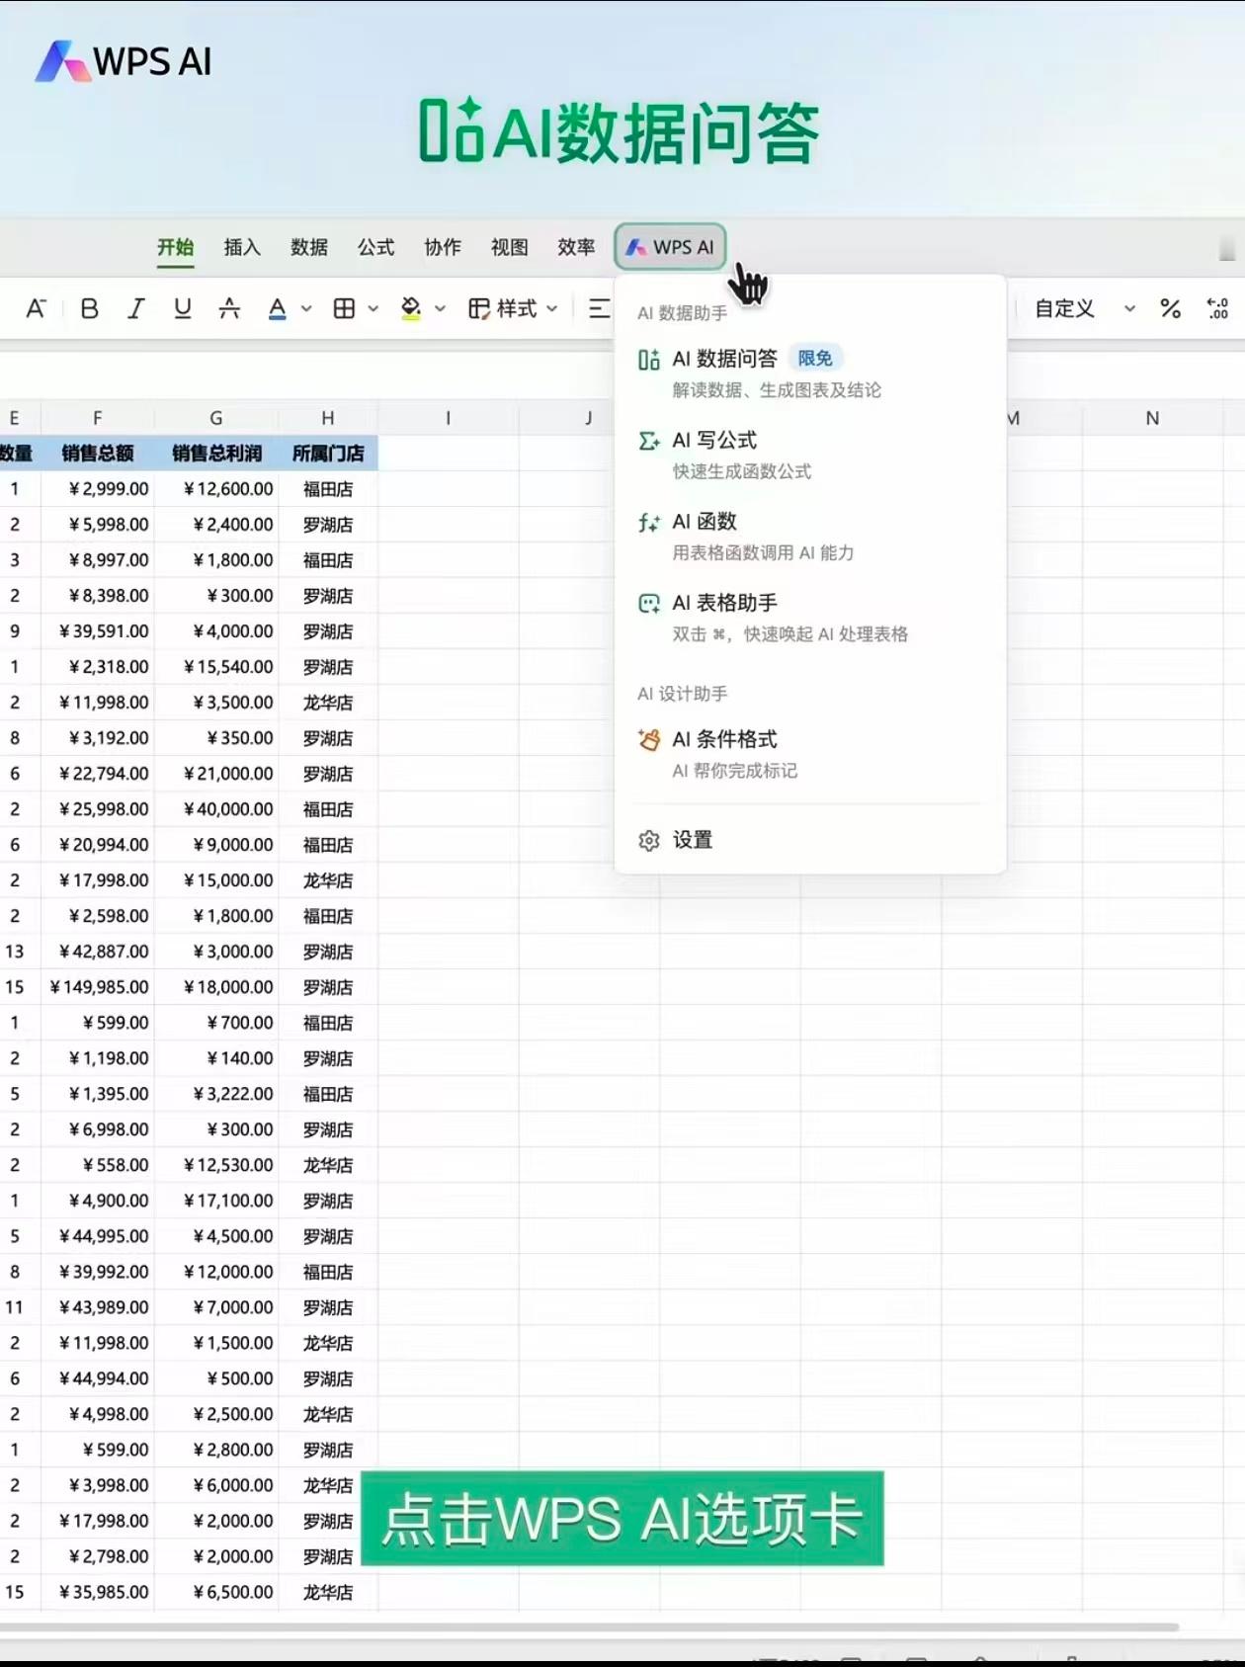
Task: Apply font color A icon
Action: [278, 308]
